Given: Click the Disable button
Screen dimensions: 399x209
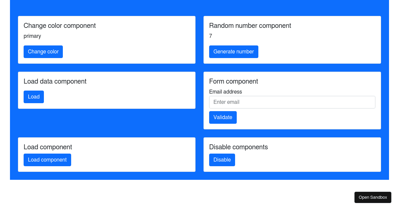Looking at the screenshot, I should click(x=222, y=160).
